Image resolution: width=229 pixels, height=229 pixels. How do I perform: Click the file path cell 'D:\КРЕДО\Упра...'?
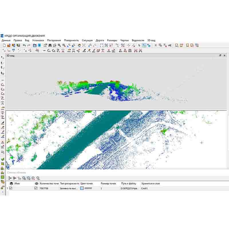click(x=129, y=188)
